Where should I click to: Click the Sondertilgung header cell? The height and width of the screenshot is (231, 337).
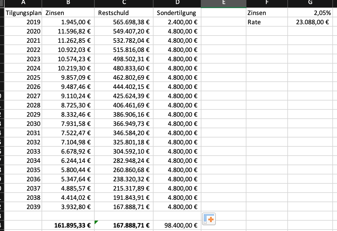(177, 13)
